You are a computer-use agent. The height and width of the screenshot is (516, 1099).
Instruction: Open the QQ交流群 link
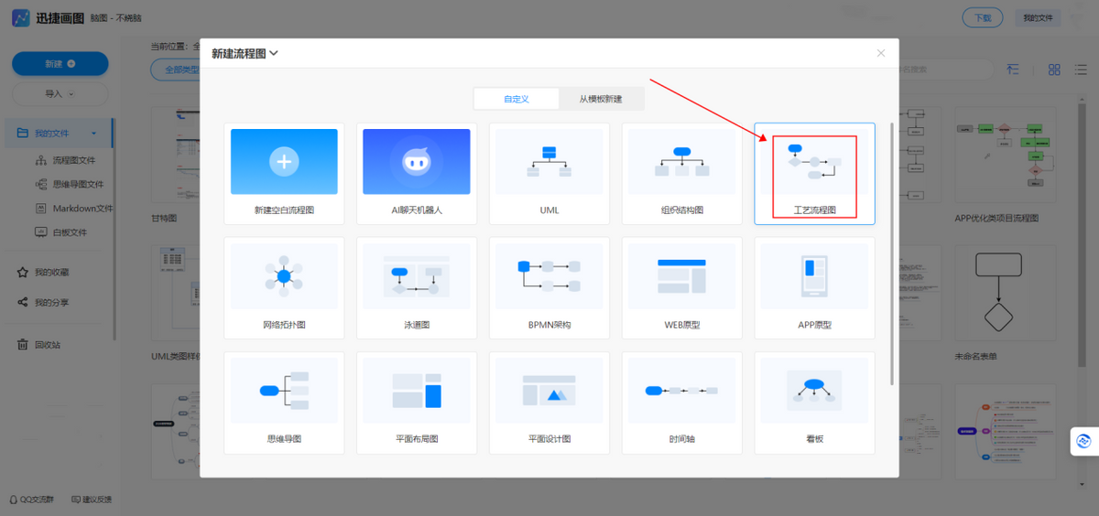click(x=31, y=500)
